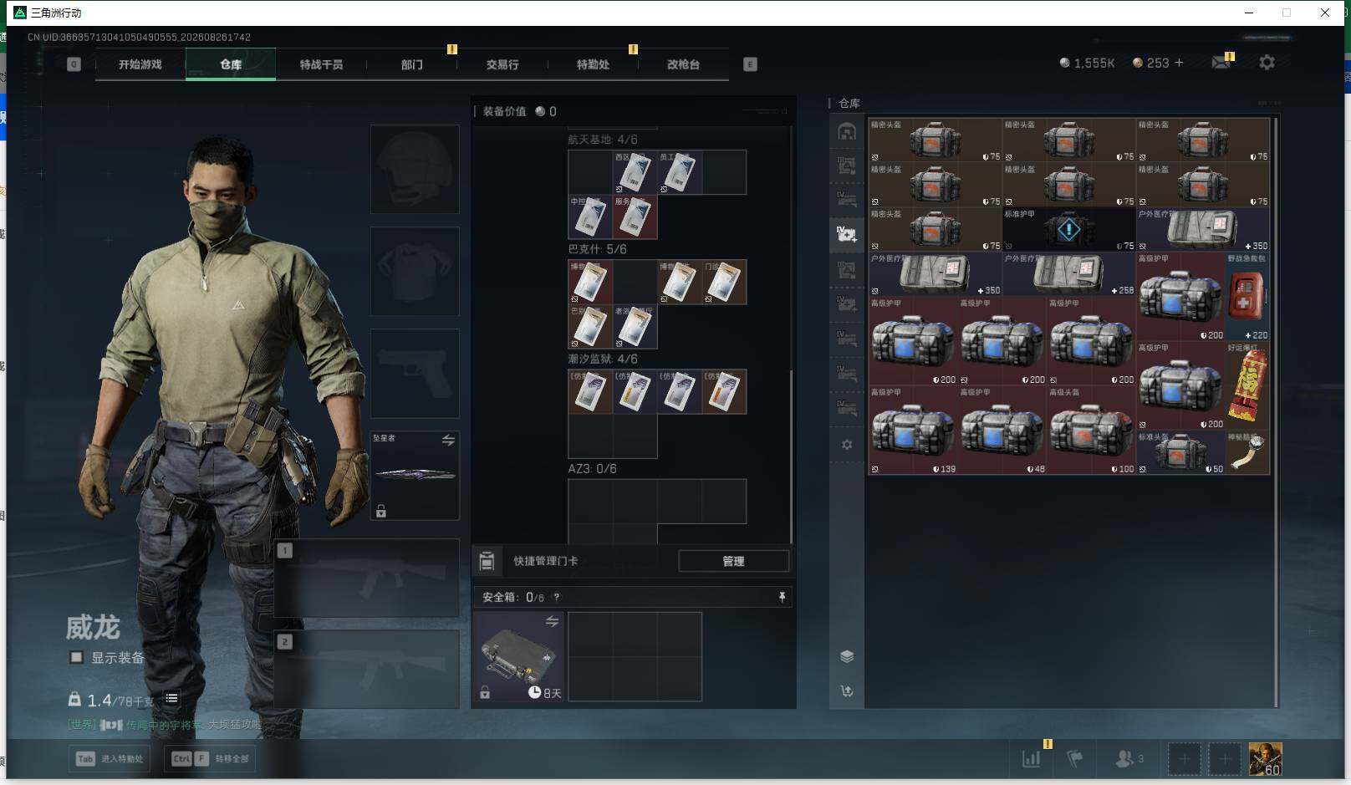This screenshot has height=785, width=1351.
Task: Click the warehouse panel scrollbar
Action: point(1276,412)
